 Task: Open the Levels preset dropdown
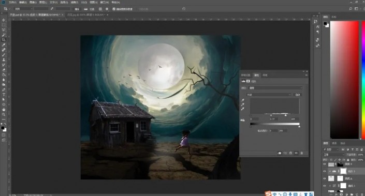275,88
